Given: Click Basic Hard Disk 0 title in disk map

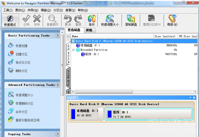Looking at the screenshot, I should pyautogui.click(x=114, y=104).
